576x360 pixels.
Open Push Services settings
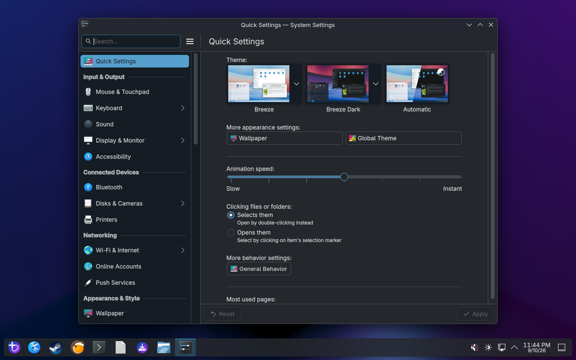135,283
